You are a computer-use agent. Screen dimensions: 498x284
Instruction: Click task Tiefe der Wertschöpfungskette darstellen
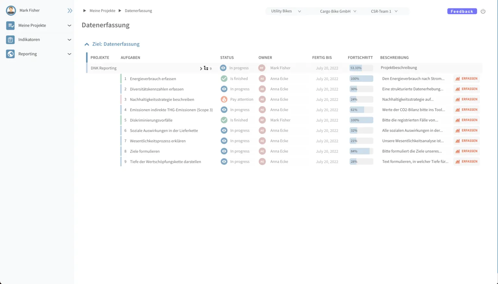[x=165, y=162]
